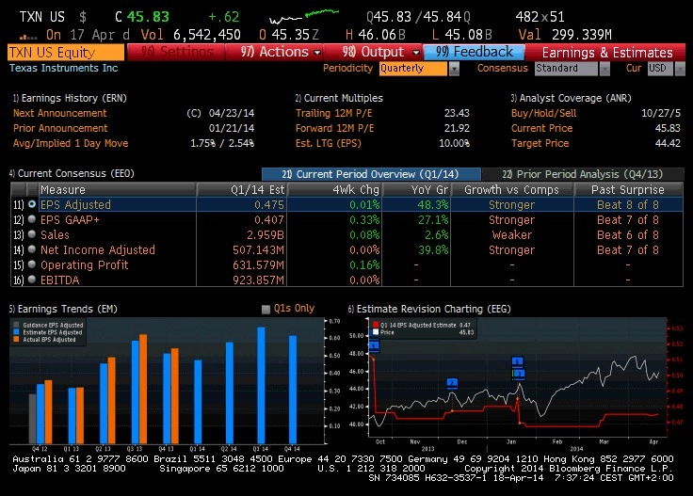Open Analyst Coverage (ANR) section
693x496 pixels.
coord(571,98)
